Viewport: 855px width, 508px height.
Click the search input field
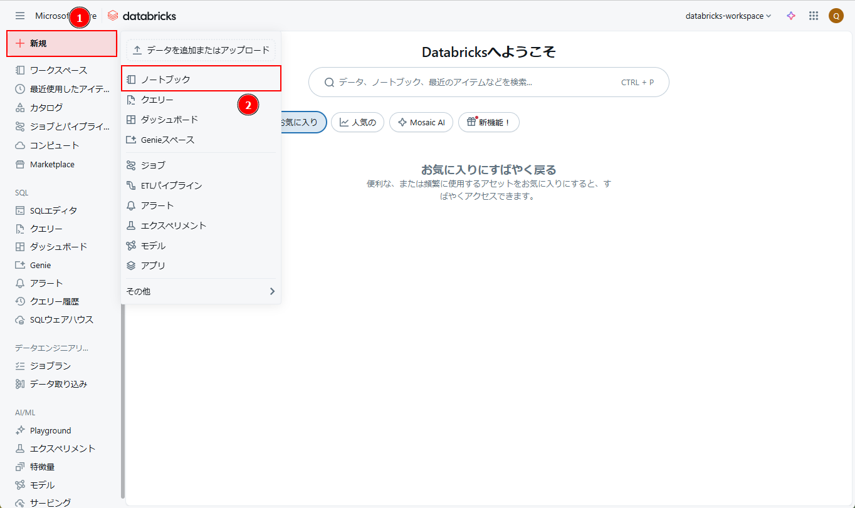click(x=476, y=82)
